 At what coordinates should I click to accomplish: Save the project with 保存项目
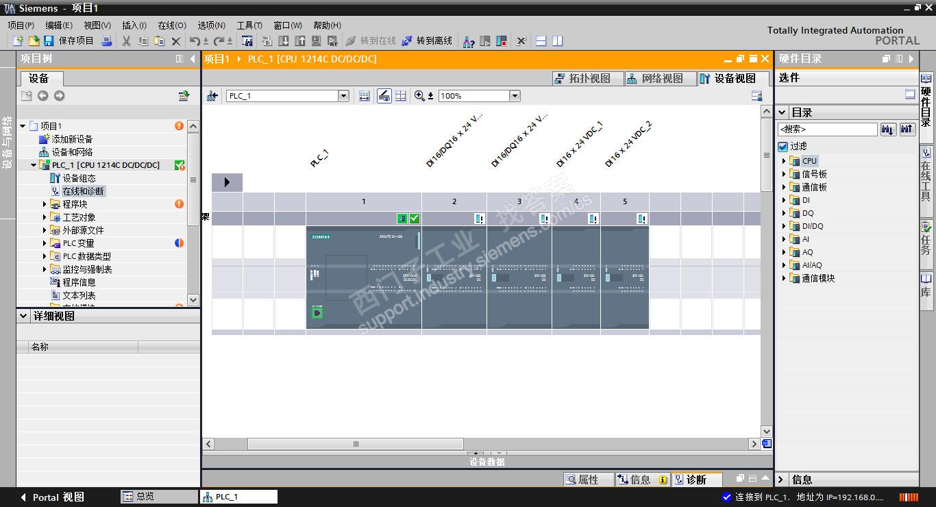[69, 41]
